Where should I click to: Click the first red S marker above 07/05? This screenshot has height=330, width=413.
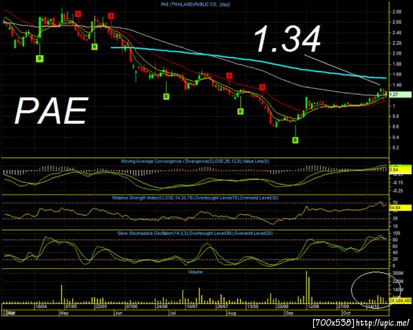point(78,14)
